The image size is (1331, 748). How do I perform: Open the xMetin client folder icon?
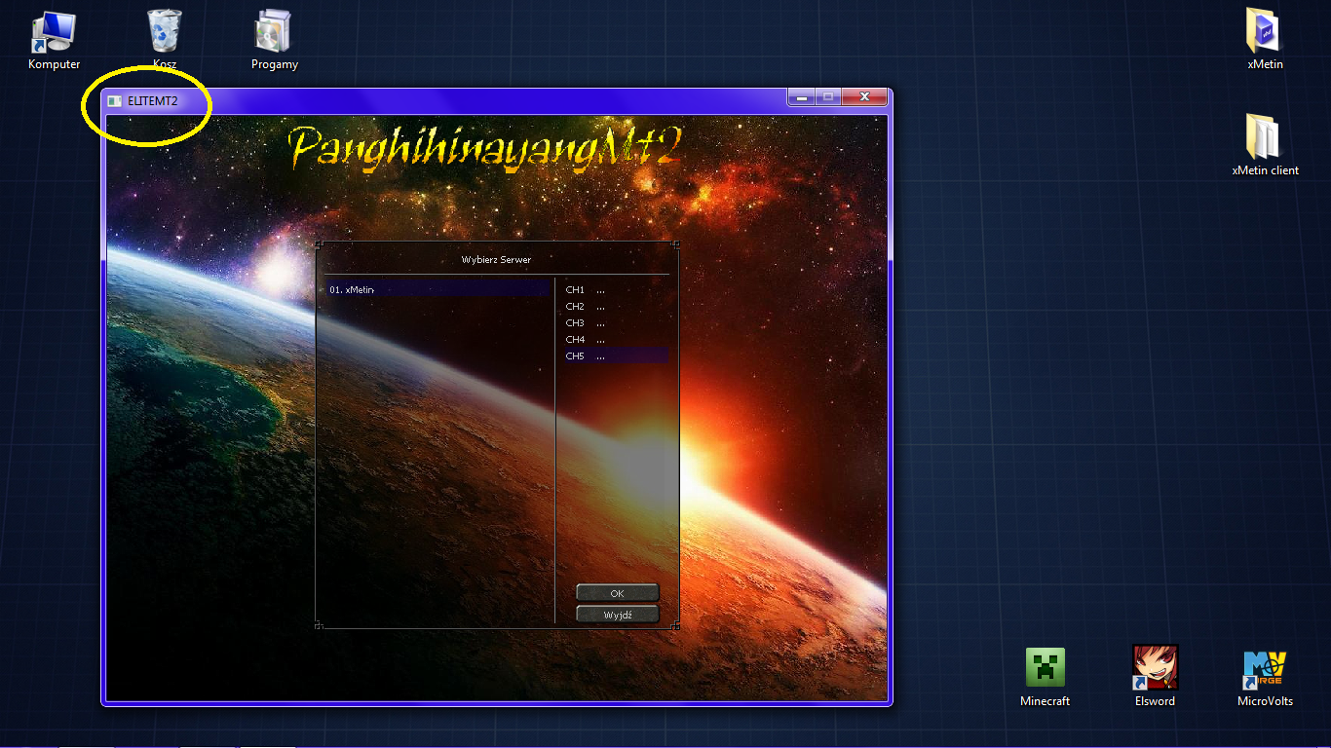(x=1265, y=144)
